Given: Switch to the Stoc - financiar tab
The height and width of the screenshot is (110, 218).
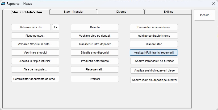Looking at the screenshot, I should (x=73, y=12).
